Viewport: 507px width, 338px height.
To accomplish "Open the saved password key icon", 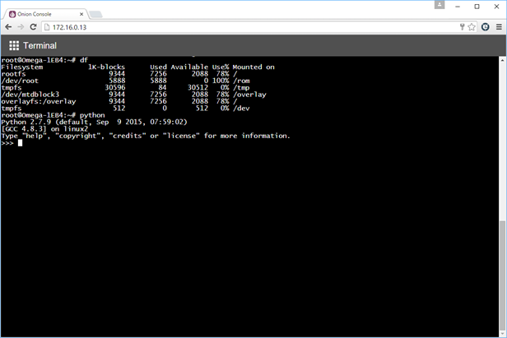I will [x=461, y=27].
